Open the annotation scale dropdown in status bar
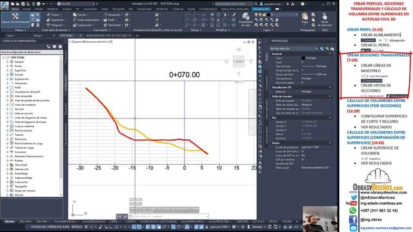Image resolution: width=413 pixels, height=232 pixels. pos(219,227)
